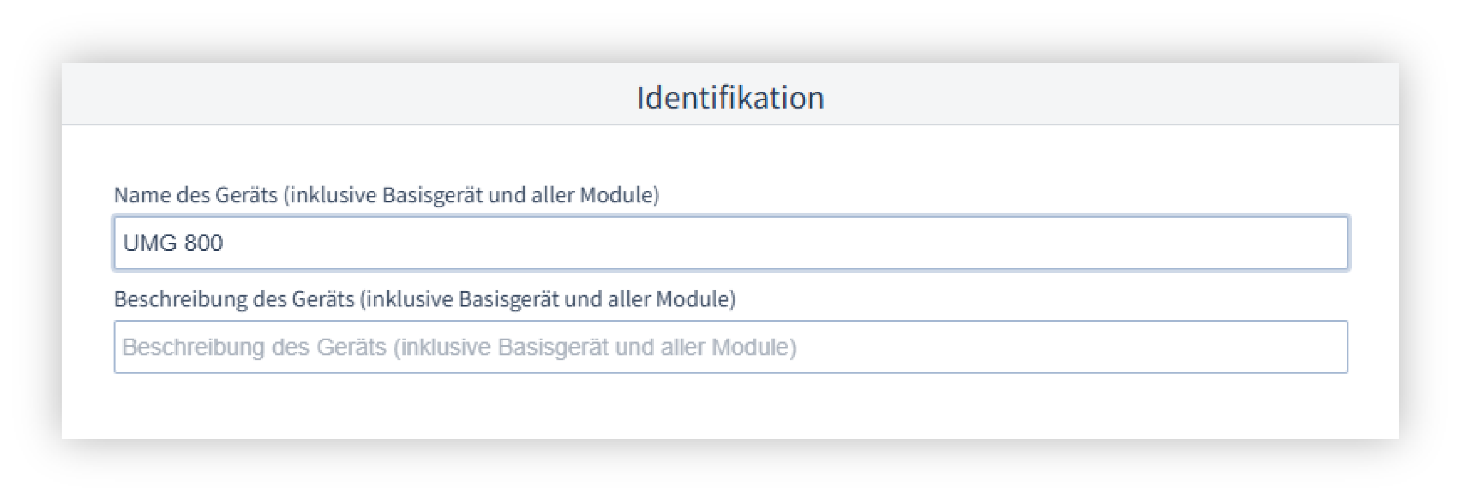Click the Identifikation section heading

(730, 98)
